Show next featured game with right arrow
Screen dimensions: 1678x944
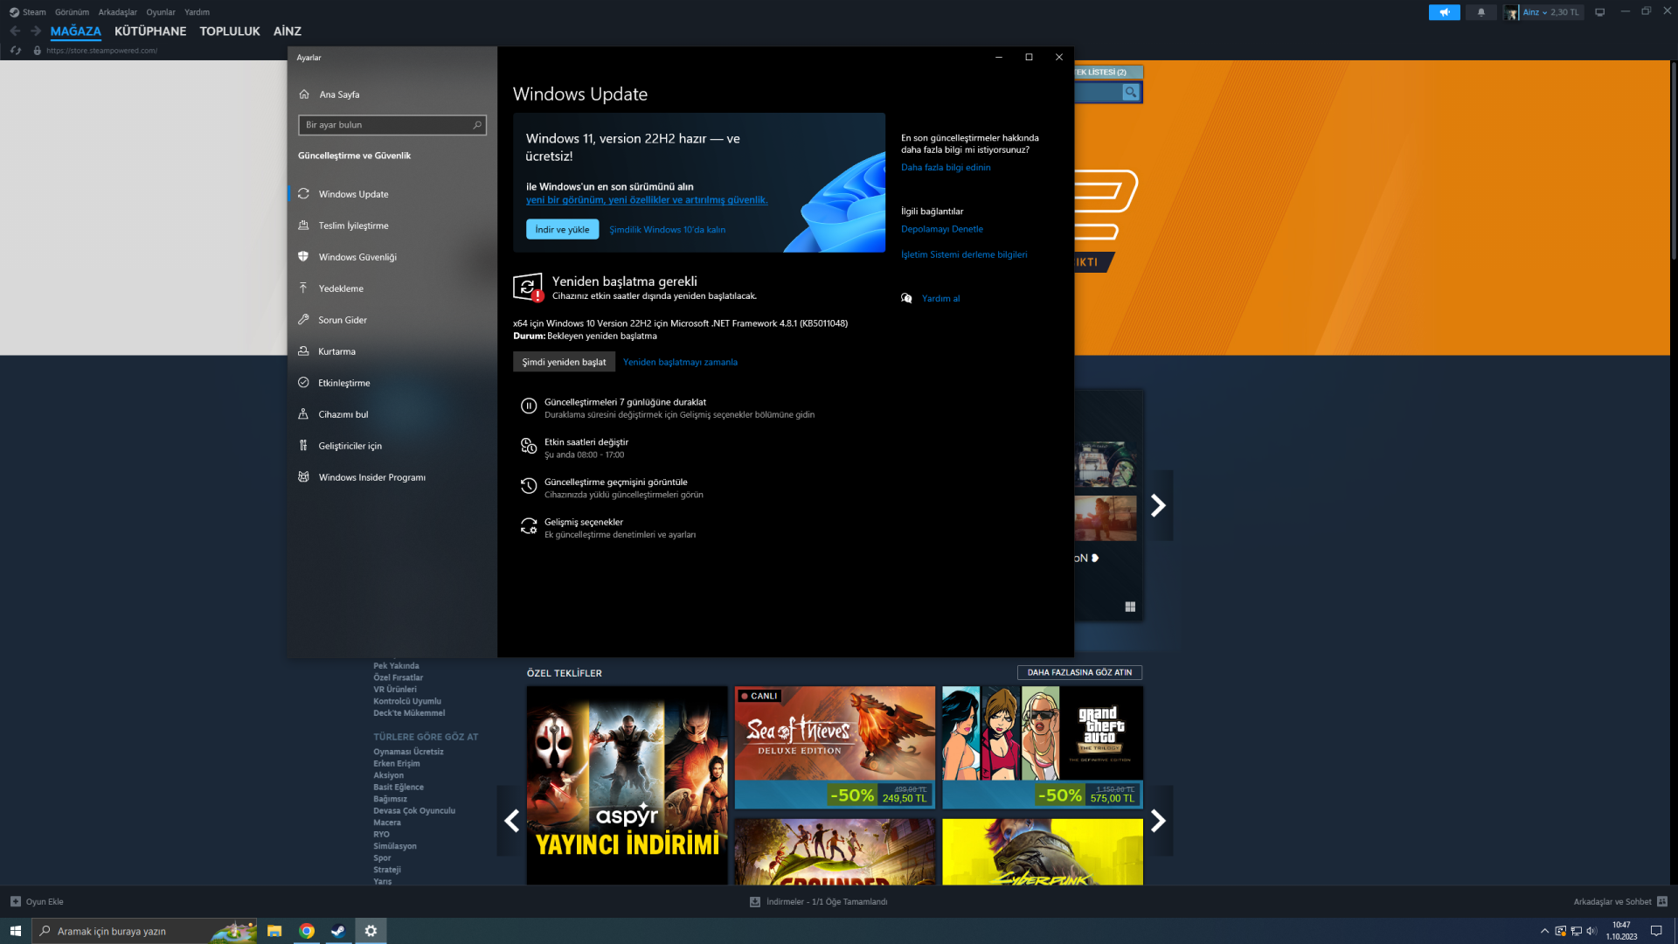(x=1158, y=505)
